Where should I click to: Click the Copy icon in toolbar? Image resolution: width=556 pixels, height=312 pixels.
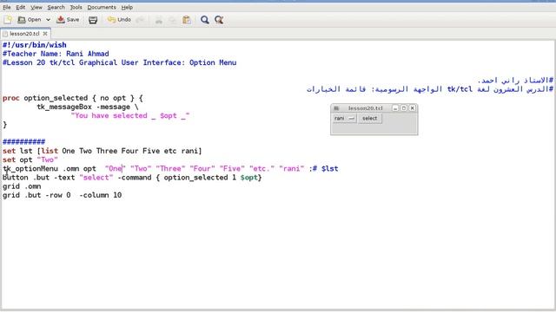(172, 20)
